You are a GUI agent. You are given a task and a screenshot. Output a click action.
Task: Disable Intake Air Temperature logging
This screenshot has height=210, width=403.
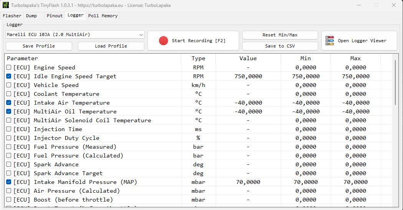point(9,103)
